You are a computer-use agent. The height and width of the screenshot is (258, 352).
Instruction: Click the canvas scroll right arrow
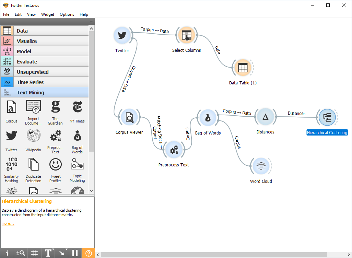click(x=349, y=255)
